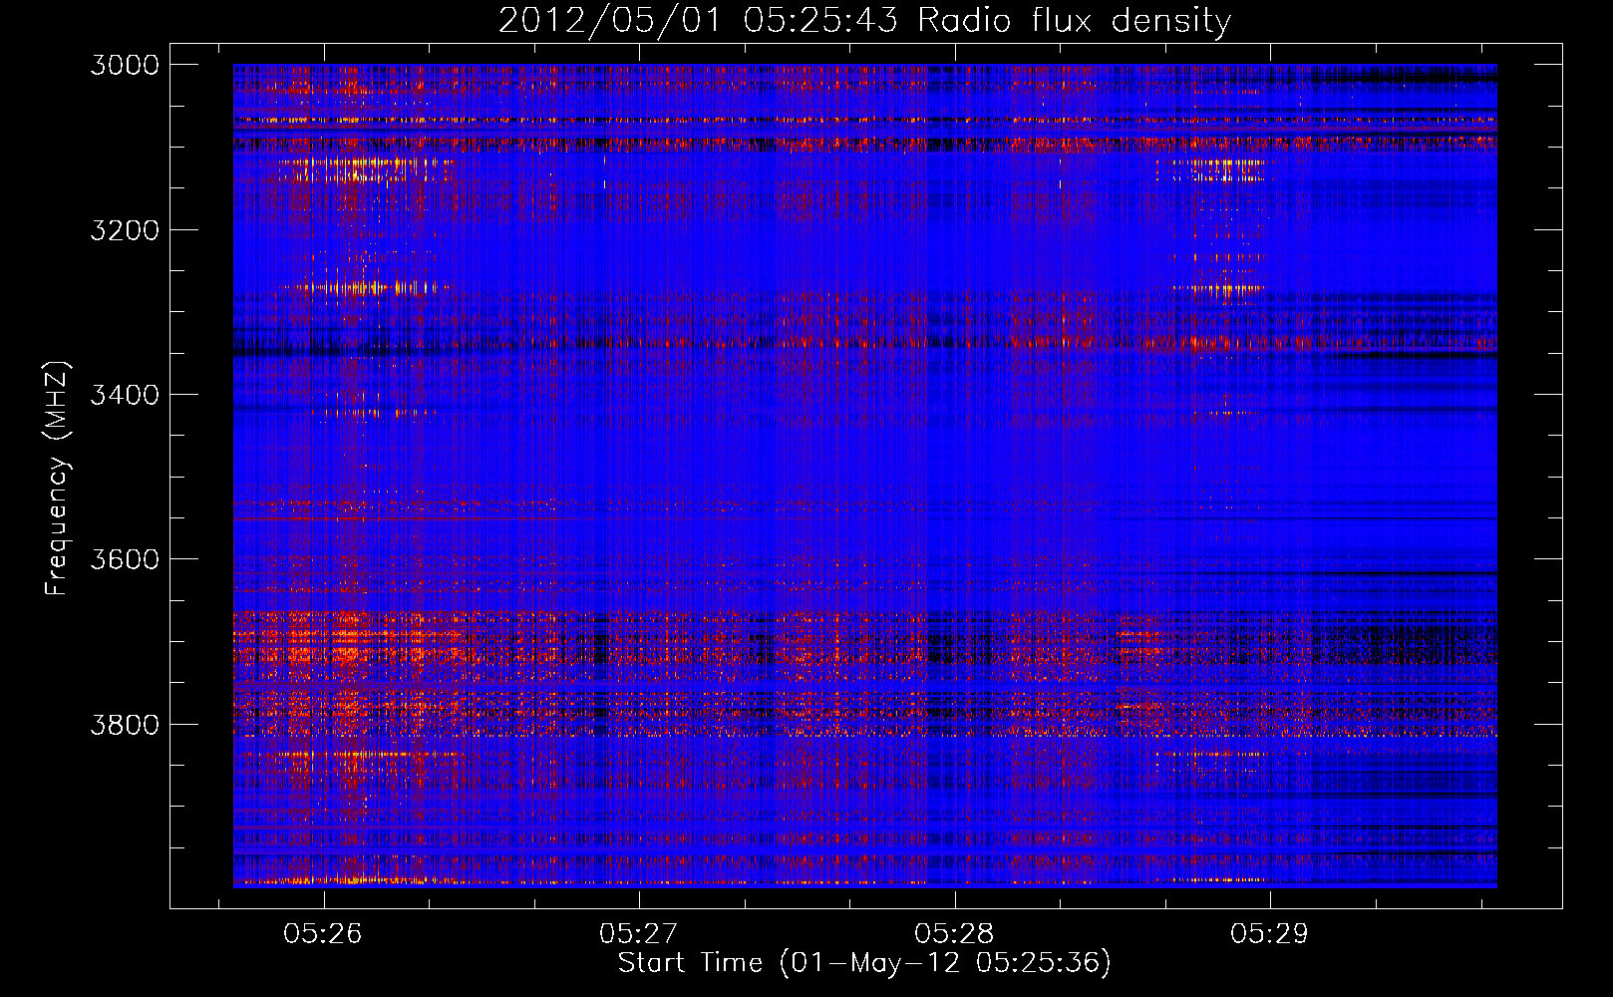Click the plot title "2012/05/01 05:25:43 Radio flux density"
Viewport: 1613px width, 997px height.
(x=864, y=21)
